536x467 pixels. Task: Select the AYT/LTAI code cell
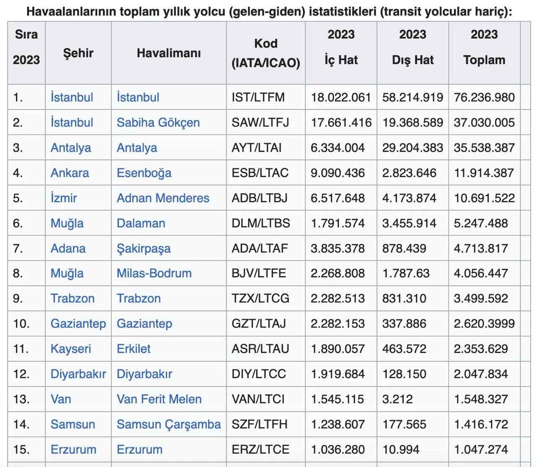(x=266, y=147)
